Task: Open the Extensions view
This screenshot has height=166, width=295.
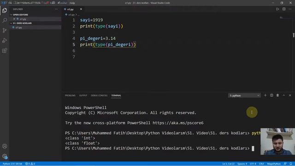Action: pyautogui.click(x=5, y=50)
